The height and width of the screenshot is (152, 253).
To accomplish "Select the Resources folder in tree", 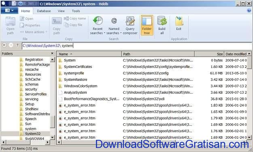I will click(x=30, y=74).
